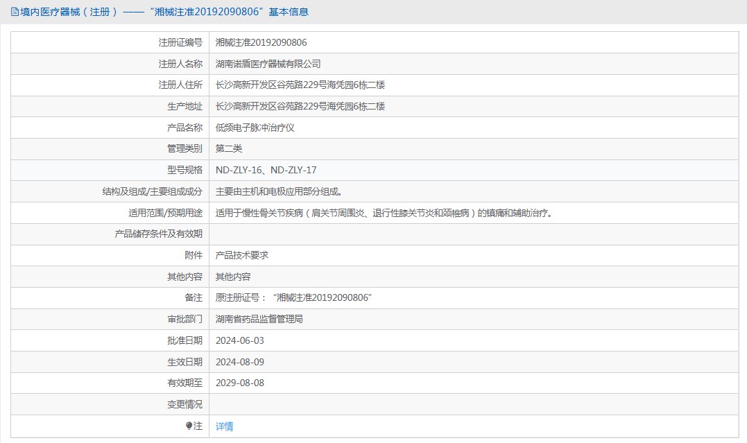Click the 管理类别 label
The width and height of the screenshot is (747, 443).
point(185,148)
